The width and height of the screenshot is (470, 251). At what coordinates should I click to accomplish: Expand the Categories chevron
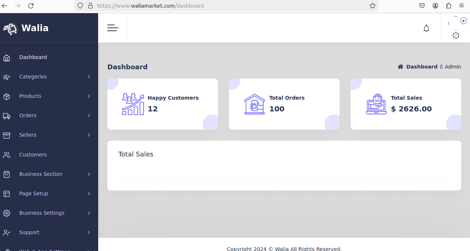click(x=89, y=77)
